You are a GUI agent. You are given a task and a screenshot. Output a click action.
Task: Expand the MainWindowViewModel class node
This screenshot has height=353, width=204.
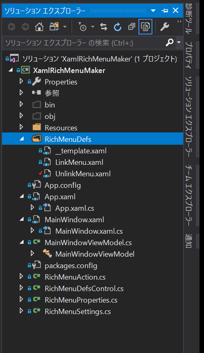pos(32,253)
